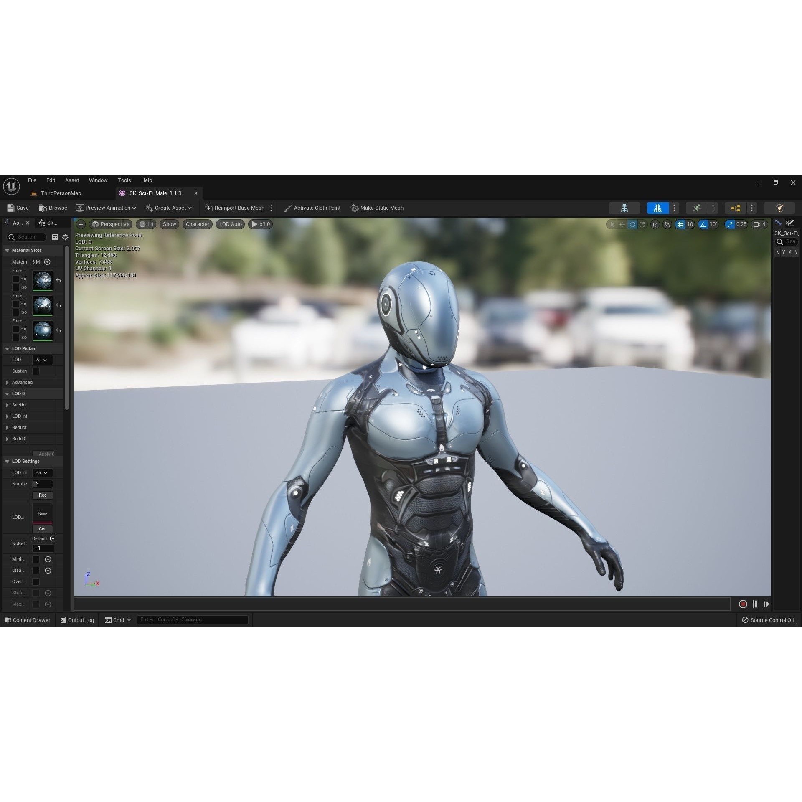The width and height of the screenshot is (802, 802).
Task: Click the record button in the timeline
Action: pyautogui.click(x=743, y=604)
